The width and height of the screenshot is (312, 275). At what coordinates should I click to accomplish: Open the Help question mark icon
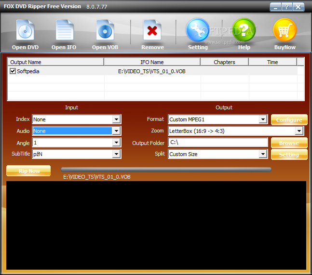click(244, 30)
